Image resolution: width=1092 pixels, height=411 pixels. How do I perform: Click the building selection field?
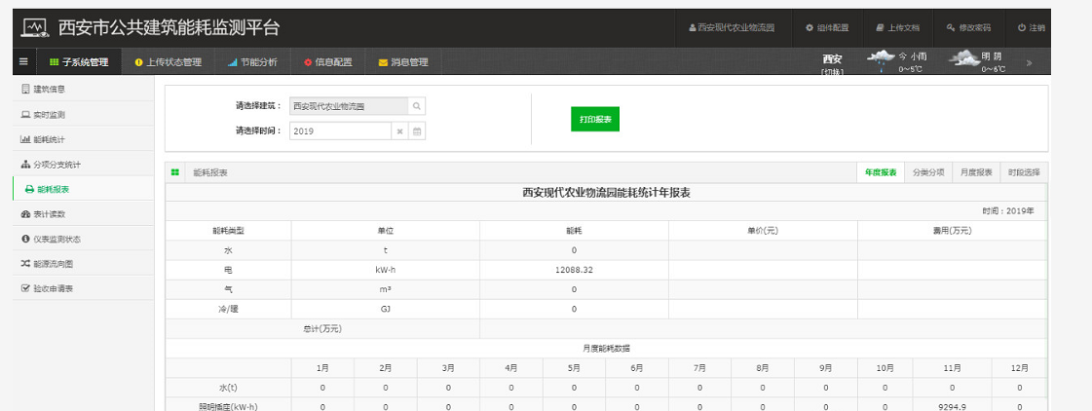pyautogui.click(x=349, y=106)
